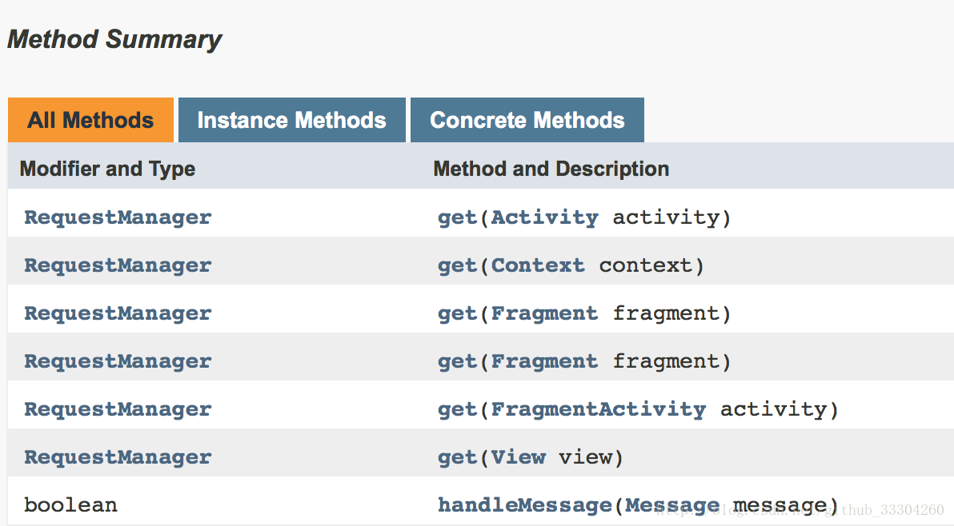Open the Context type link
This screenshot has width=954, height=526.
tap(538, 265)
